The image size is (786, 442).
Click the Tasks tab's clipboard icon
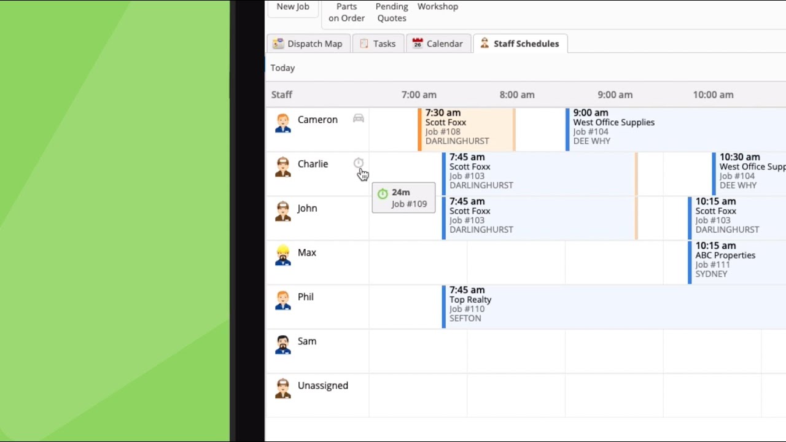364,44
